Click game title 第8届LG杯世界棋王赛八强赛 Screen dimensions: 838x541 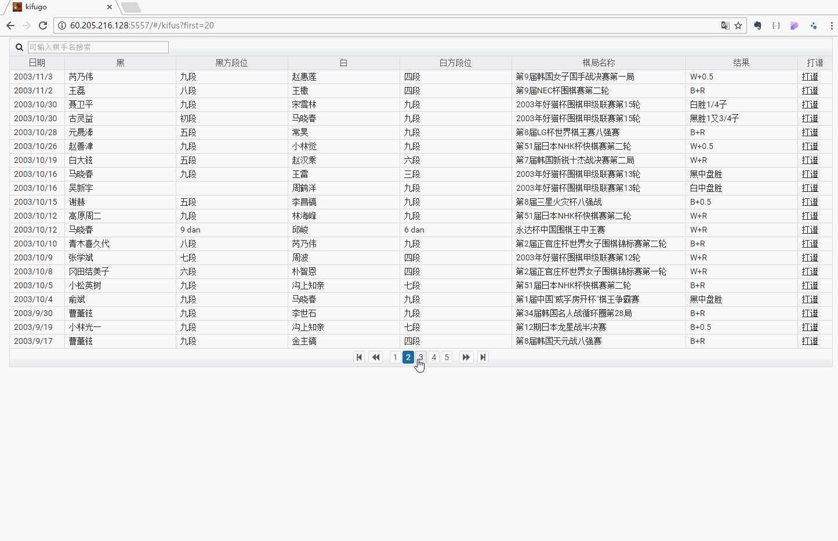[x=568, y=132]
